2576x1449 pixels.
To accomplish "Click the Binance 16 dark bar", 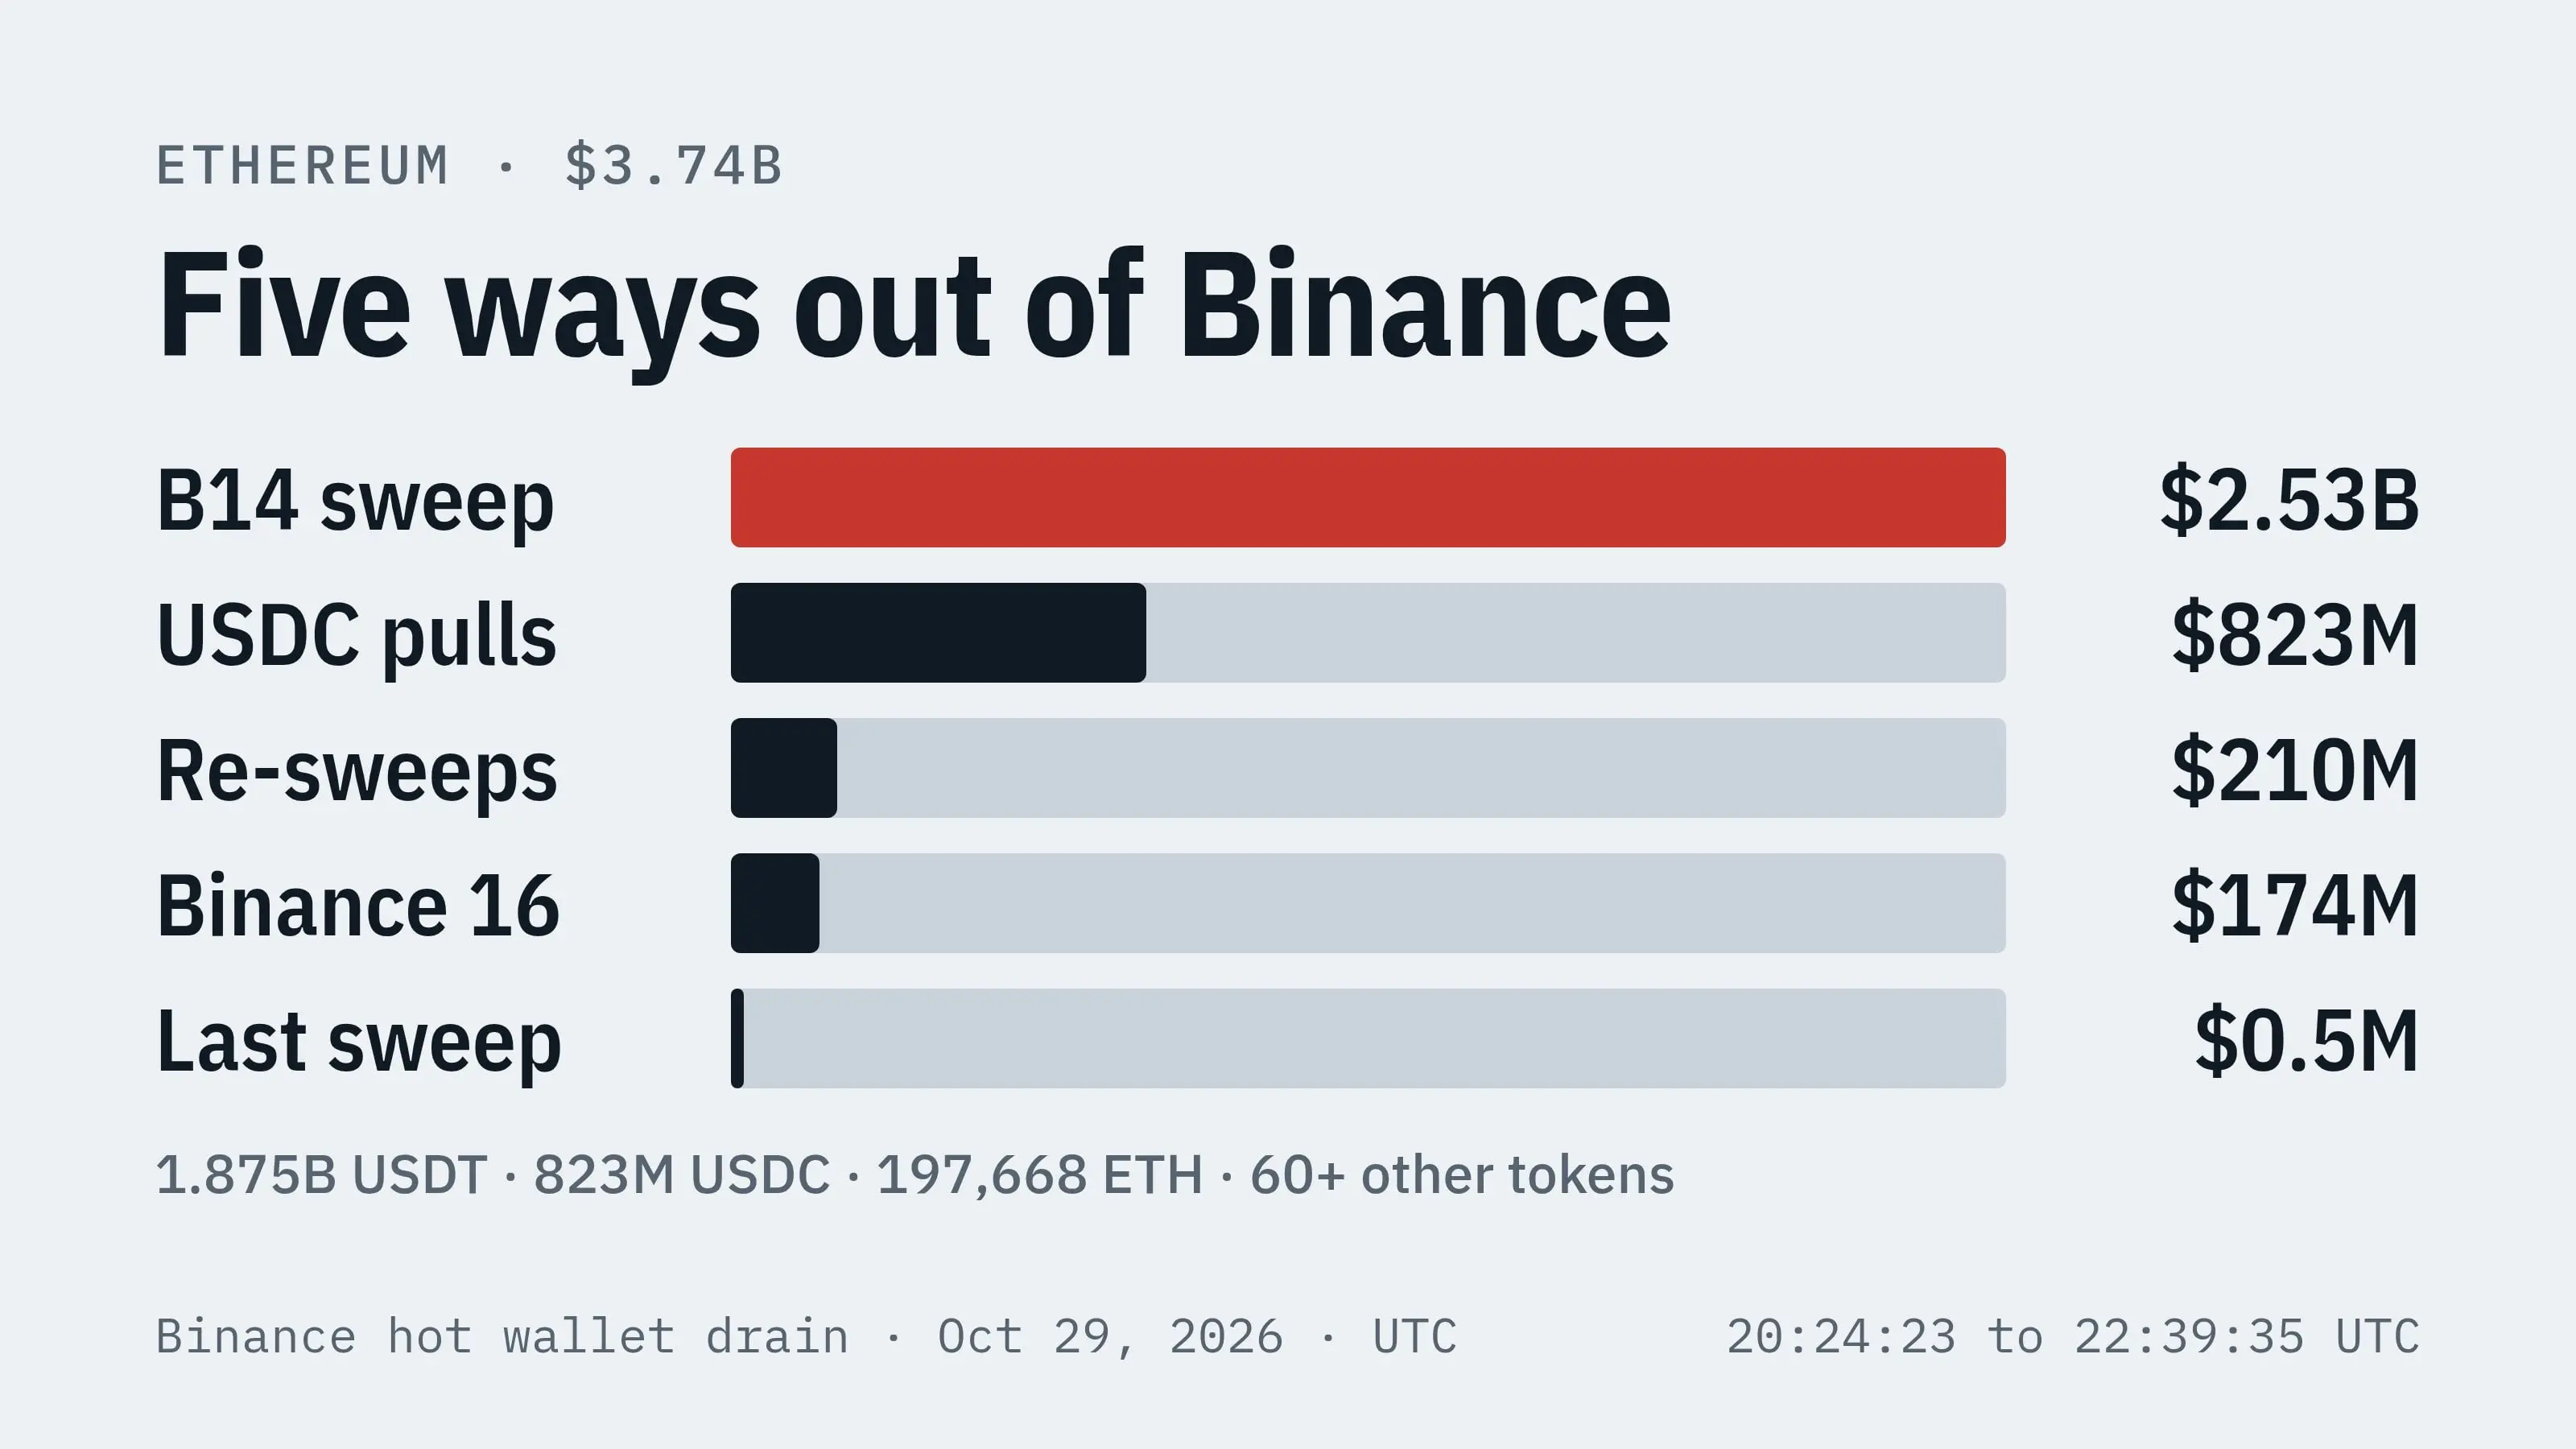I will (x=775, y=903).
